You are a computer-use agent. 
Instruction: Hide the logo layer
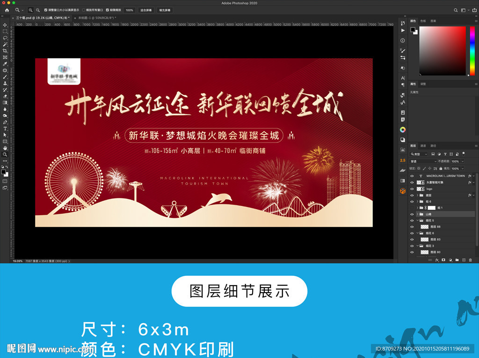[412, 189]
